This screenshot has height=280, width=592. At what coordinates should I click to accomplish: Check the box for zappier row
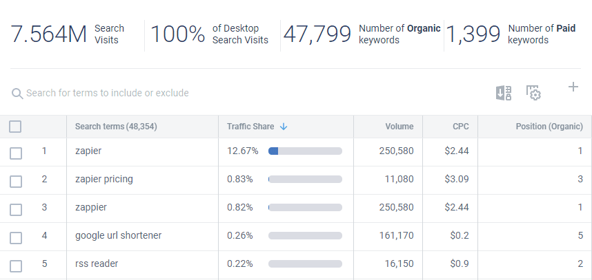coord(16,210)
